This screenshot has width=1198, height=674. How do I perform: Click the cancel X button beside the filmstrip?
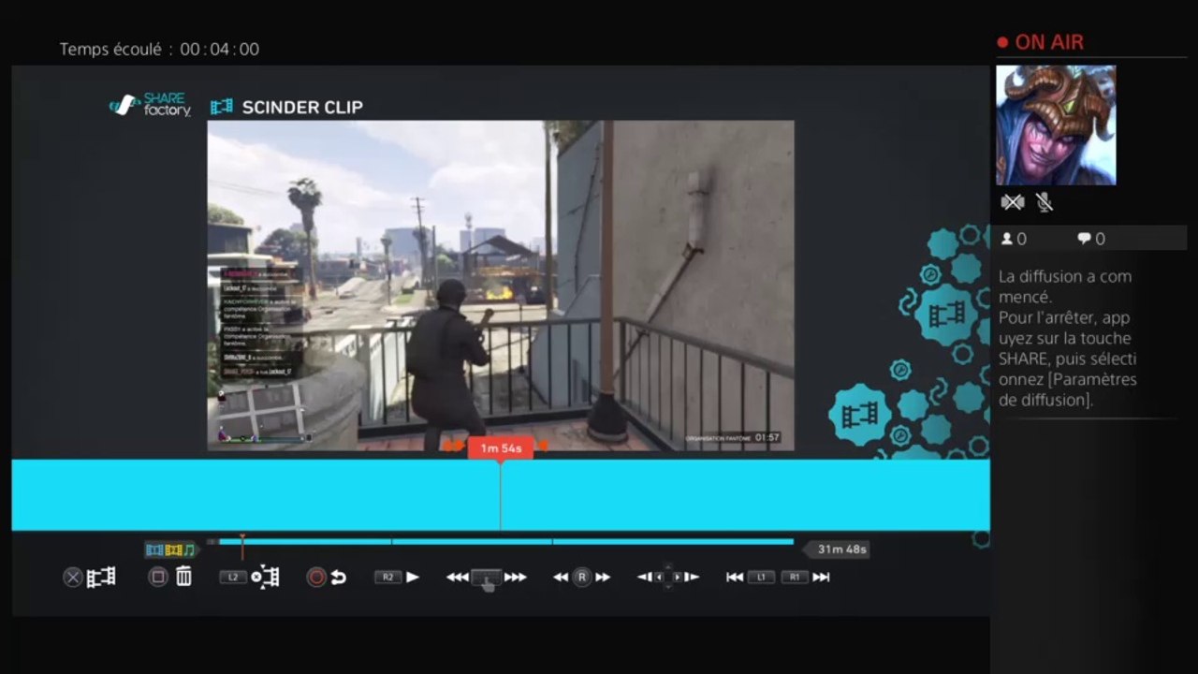73,578
